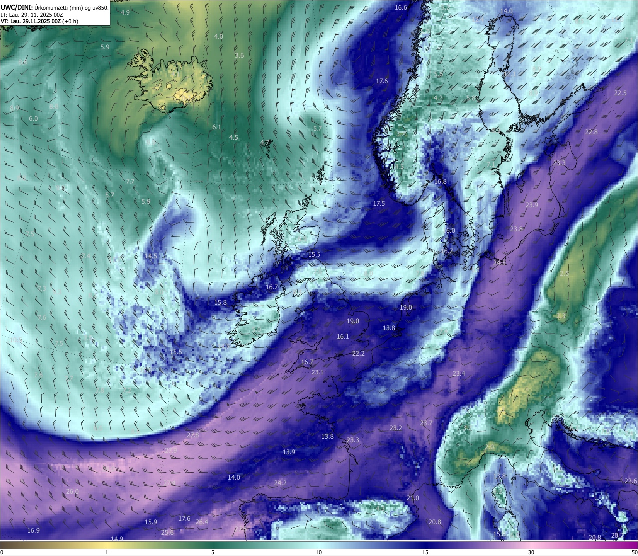Click the 21.0 value label

pyautogui.click(x=413, y=498)
